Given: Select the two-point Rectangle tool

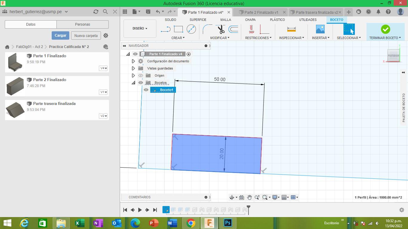Looking at the screenshot, I should coord(178,29).
